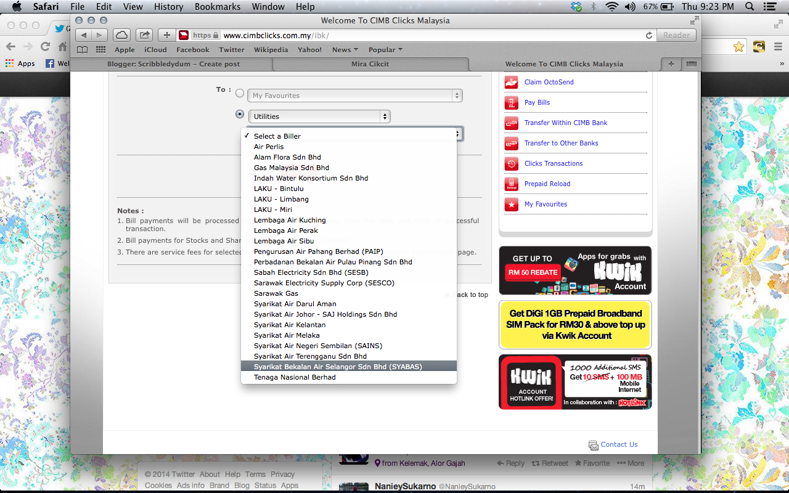
Task: Expand the Popular bookmarks folder
Action: (385, 50)
